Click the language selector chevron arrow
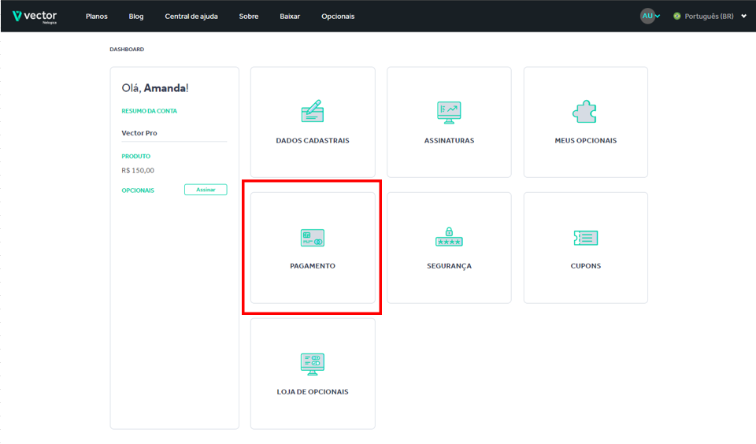Screen dimensions: 756x444 coord(743,17)
